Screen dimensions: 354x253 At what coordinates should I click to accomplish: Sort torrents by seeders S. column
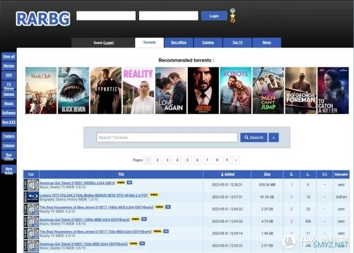[292, 174]
